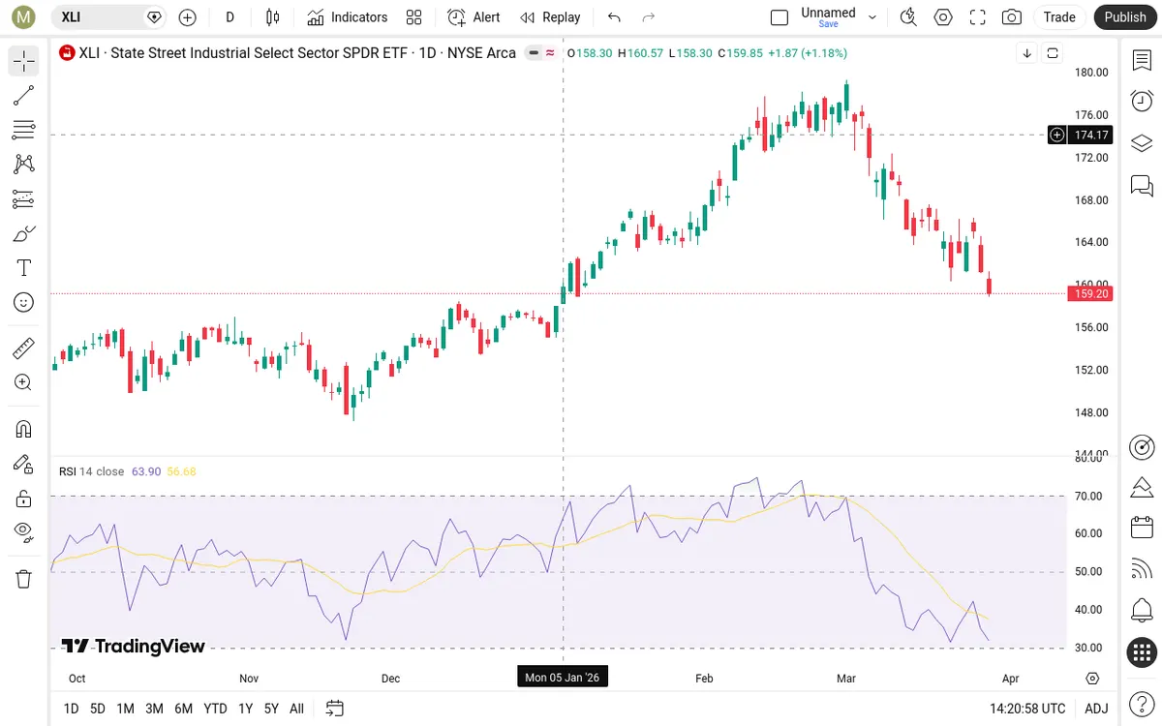Select the 1Y time range
The height and width of the screenshot is (726, 1162).
(x=245, y=709)
